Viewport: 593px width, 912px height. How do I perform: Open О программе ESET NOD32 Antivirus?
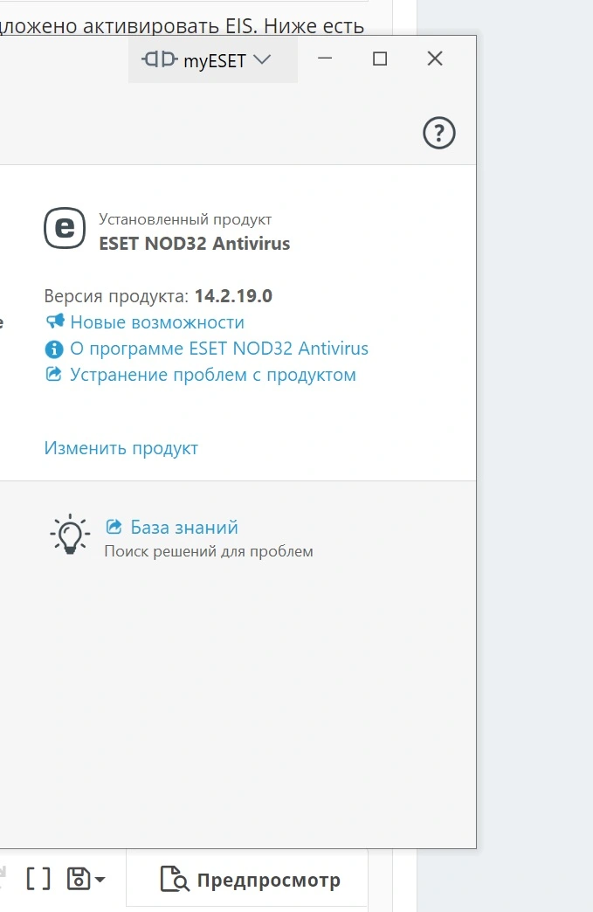tap(219, 349)
